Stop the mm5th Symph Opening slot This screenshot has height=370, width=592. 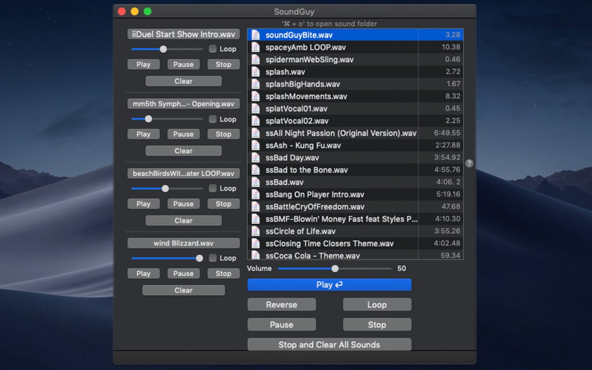point(223,134)
